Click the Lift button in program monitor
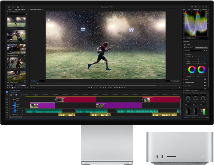Screen dimensions: 214x165 point(115,88)
